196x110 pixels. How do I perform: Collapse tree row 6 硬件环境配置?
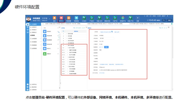(x=67, y=45)
